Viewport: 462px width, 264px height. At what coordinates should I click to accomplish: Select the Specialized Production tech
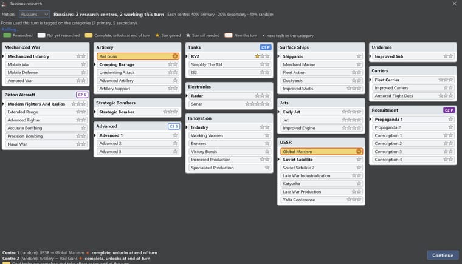[229, 168]
